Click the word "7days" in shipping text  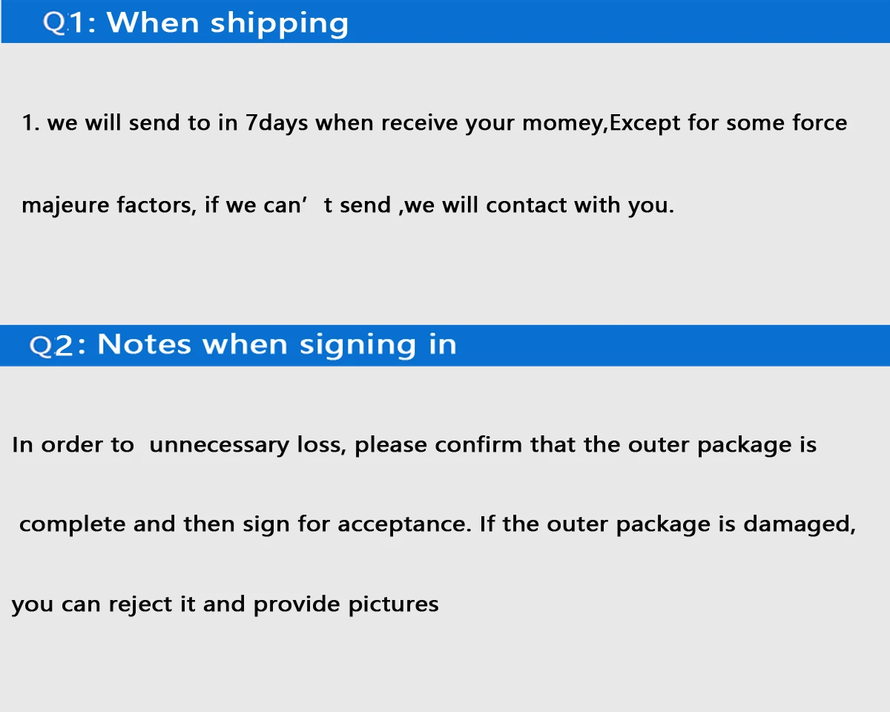(x=277, y=123)
